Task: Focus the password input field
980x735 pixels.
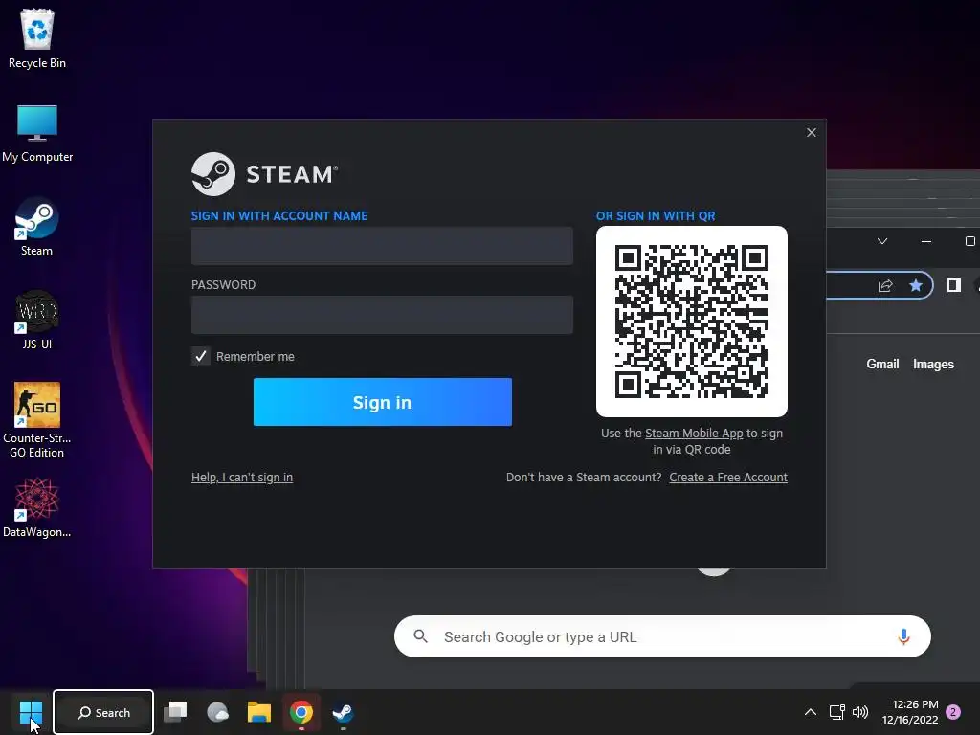Action: pyautogui.click(x=382, y=314)
